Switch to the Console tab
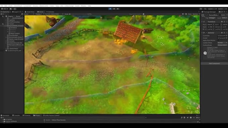 [x=16, y=115]
